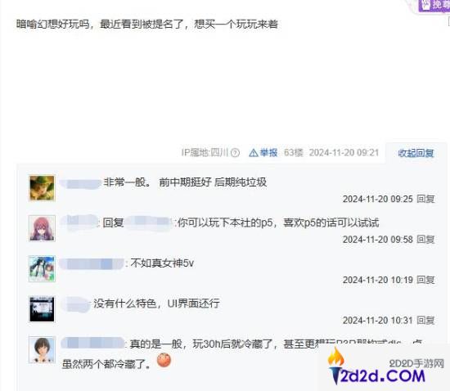Click the orange emoji in the last reply

tap(164, 360)
